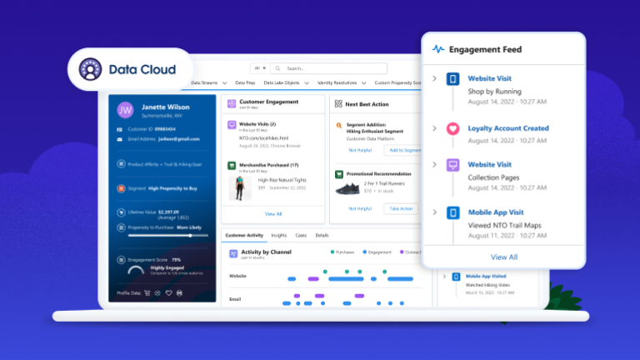
Task: Click the purple bar in Website row
Action: pos(313,279)
